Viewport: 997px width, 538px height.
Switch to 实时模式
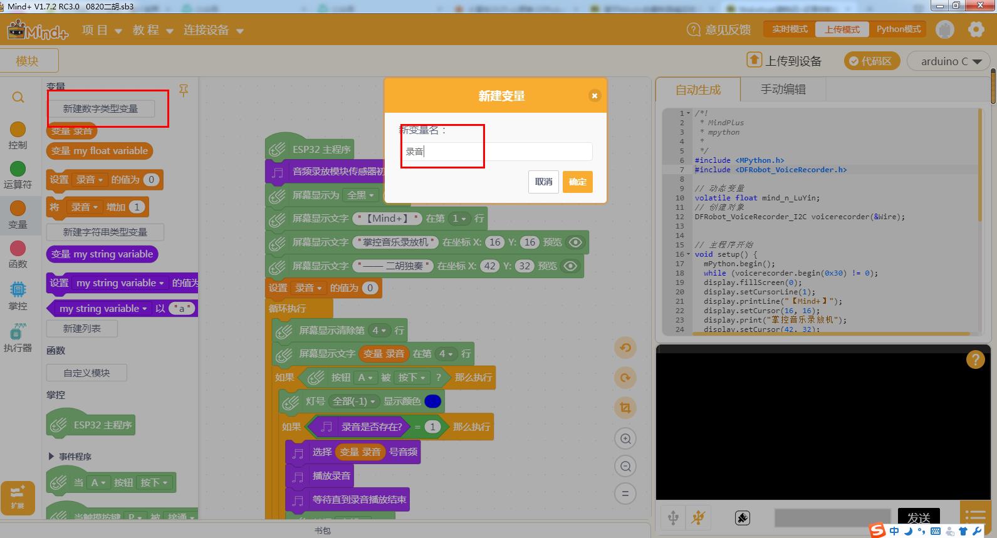[790, 29]
